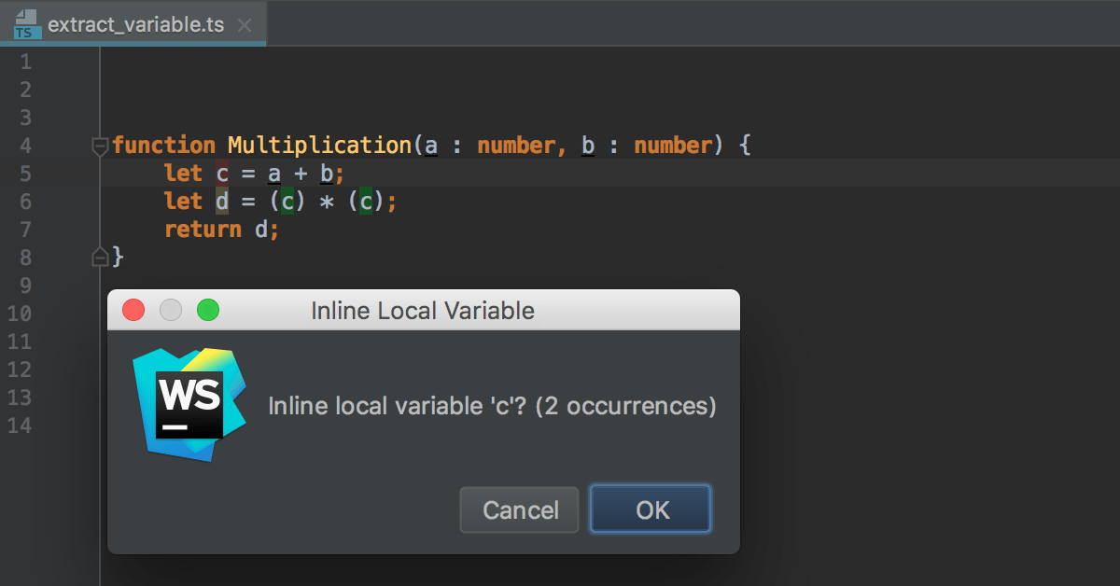The width and height of the screenshot is (1120, 586).
Task: Collapse the Multiplication function with the fold arrow
Action: point(99,145)
